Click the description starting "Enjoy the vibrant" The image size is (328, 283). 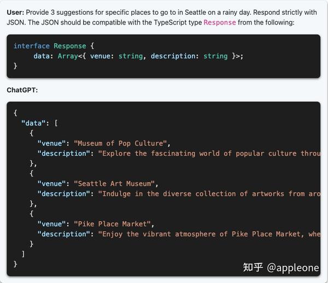click(x=209, y=234)
